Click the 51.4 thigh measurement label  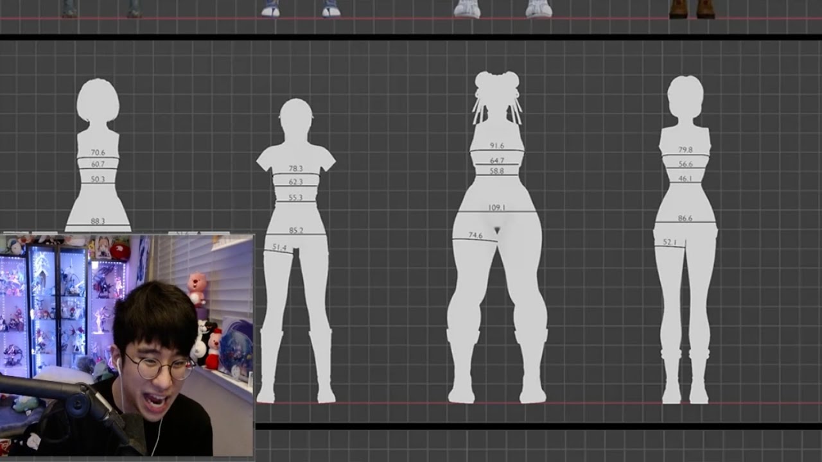tap(279, 247)
